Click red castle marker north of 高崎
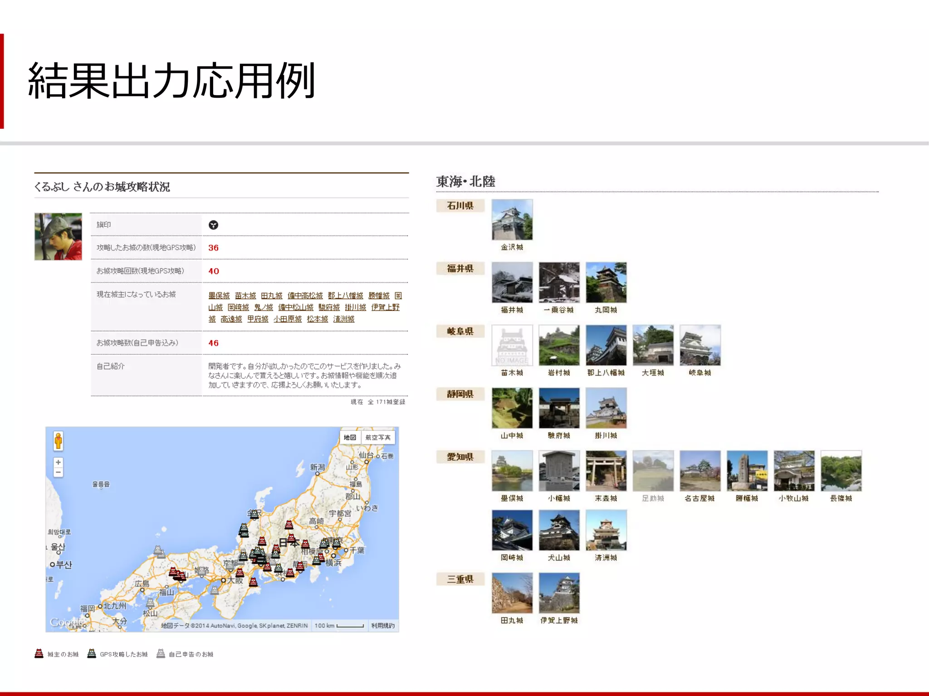The height and width of the screenshot is (696, 929). 289,525
